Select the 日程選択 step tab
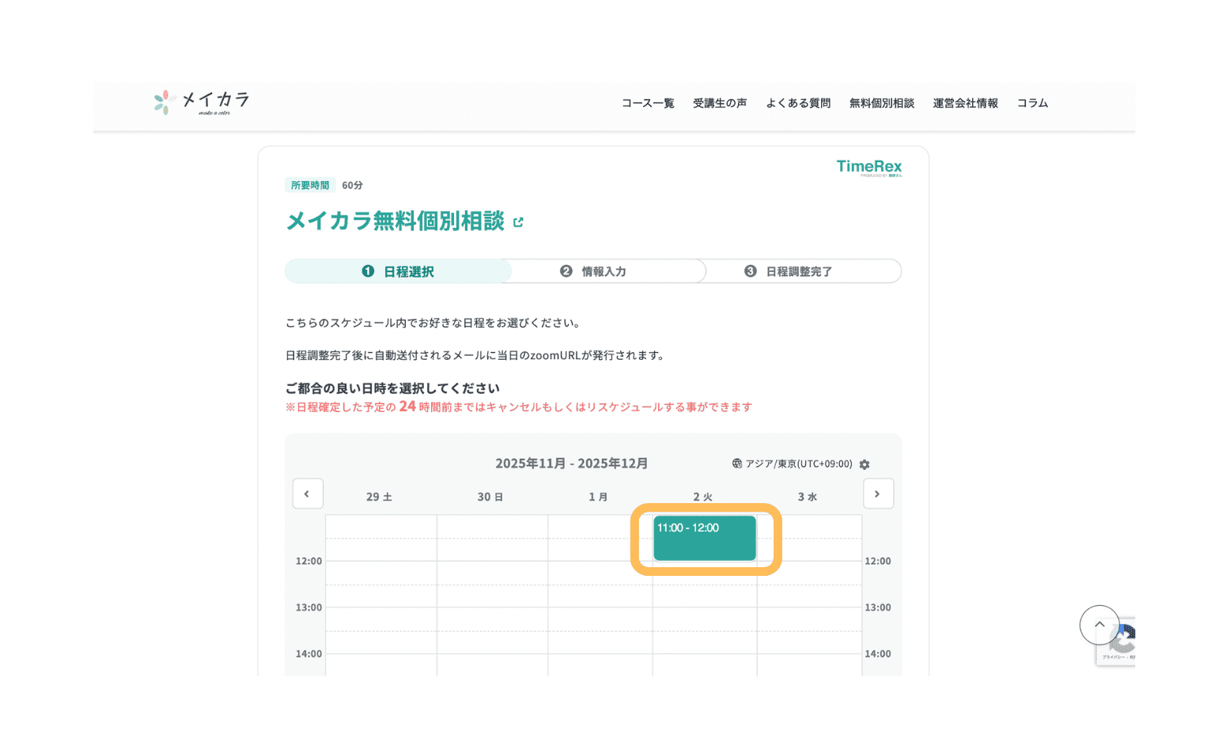1226x742 pixels. (x=398, y=271)
